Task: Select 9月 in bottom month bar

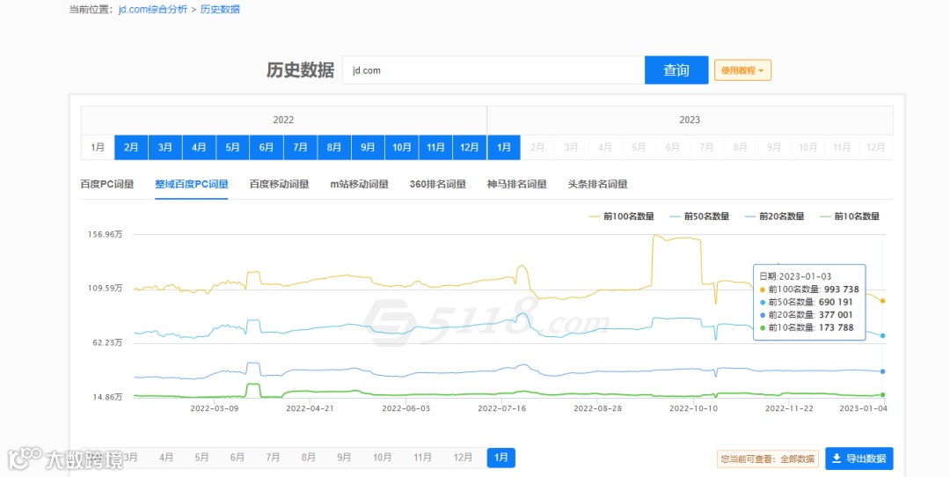Action: pyautogui.click(x=344, y=458)
